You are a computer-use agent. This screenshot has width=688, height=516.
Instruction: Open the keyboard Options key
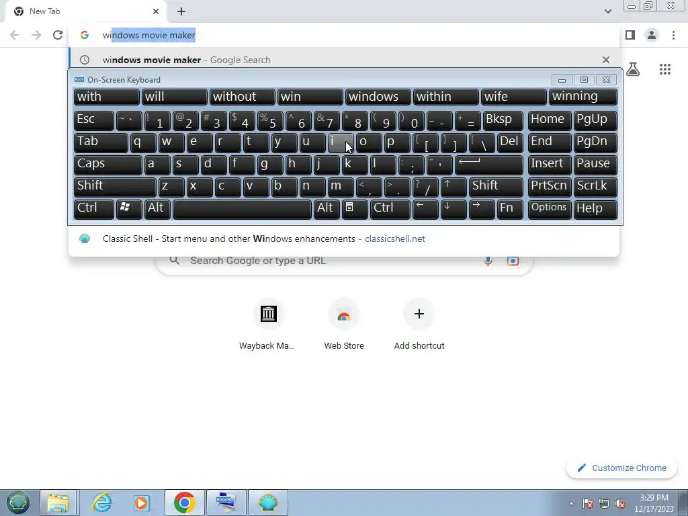coord(550,210)
